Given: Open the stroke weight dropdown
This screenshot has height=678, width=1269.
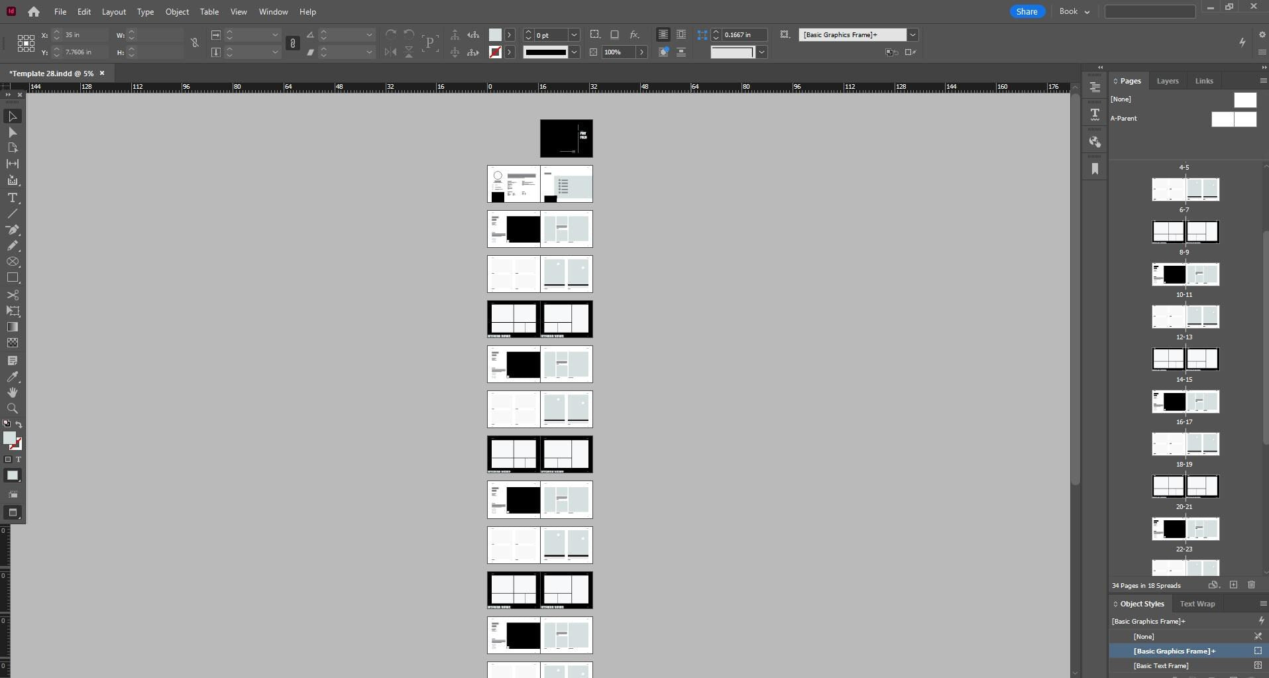Looking at the screenshot, I should point(574,34).
